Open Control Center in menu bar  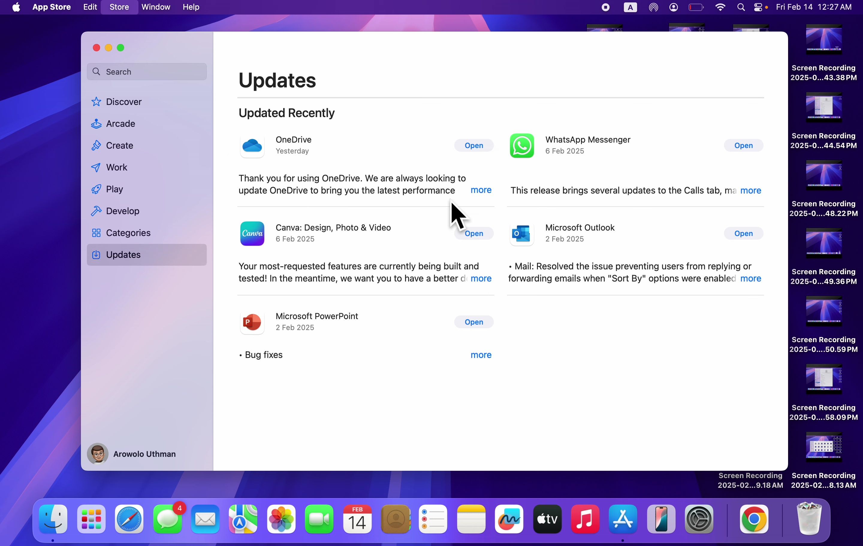[x=759, y=7]
